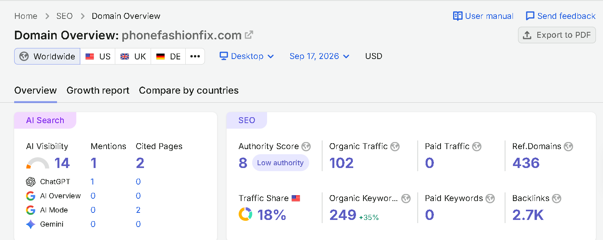This screenshot has height=240, width=603.
Task: Click the Export to PDF upload icon
Action: coord(527,35)
